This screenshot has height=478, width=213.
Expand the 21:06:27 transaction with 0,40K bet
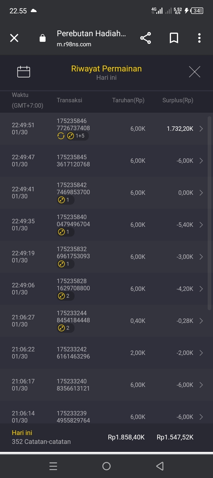click(201, 321)
